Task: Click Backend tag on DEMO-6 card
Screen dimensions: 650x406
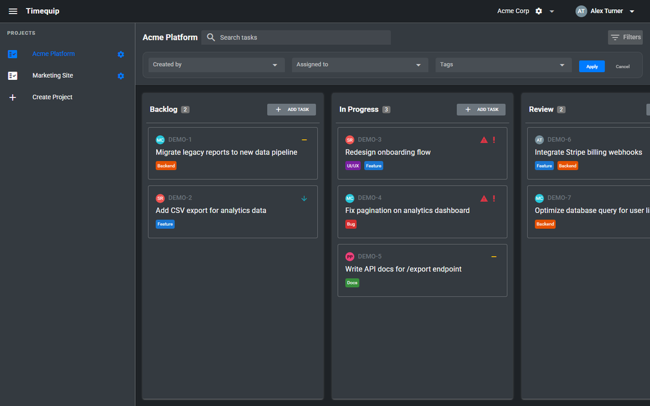Action: point(567,166)
